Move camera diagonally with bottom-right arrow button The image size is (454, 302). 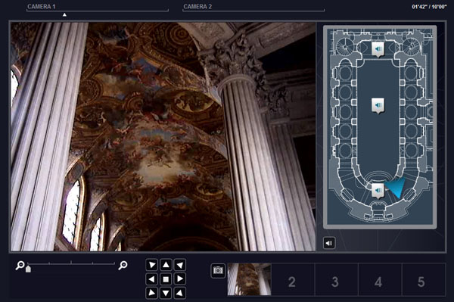[x=179, y=293]
